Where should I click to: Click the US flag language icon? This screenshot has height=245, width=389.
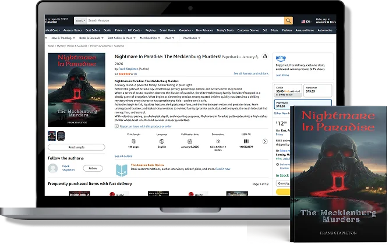(x=303, y=22)
